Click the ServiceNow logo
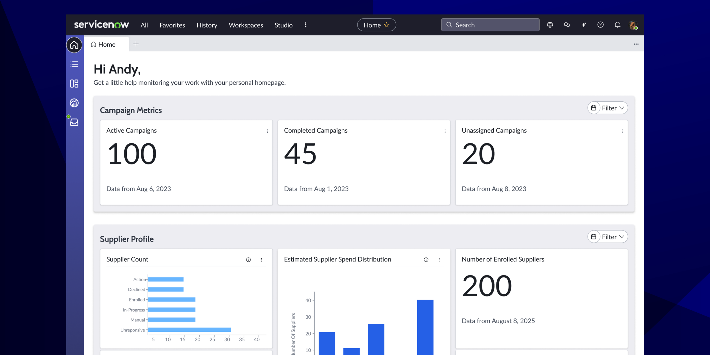The height and width of the screenshot is (355, 710). (101, 24)
